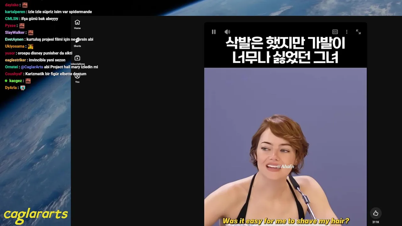
Task: Click chat username kacgez
Action: tap(15, 81)
